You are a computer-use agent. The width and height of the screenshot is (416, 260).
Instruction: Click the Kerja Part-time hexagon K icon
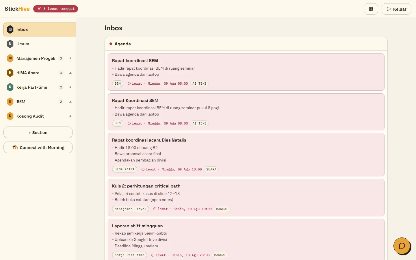tap(10, 87)
